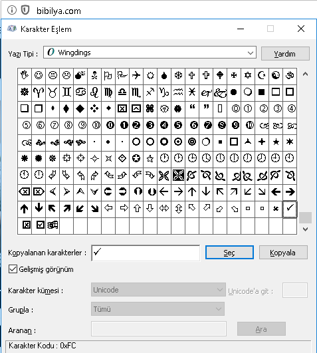Select the white circled digit 1 character
This screenshot has width=317, height=353.
pos(248,109)
